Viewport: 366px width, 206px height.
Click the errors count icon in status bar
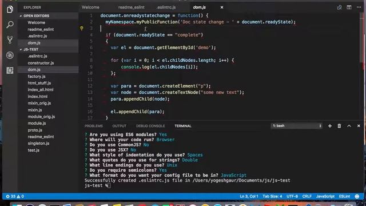point(10,196)
